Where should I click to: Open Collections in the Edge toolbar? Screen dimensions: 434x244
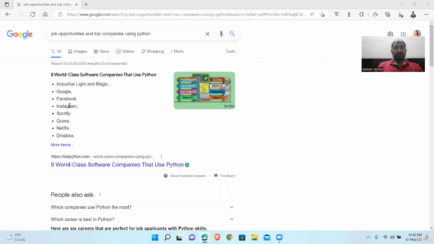coord(387,14)
